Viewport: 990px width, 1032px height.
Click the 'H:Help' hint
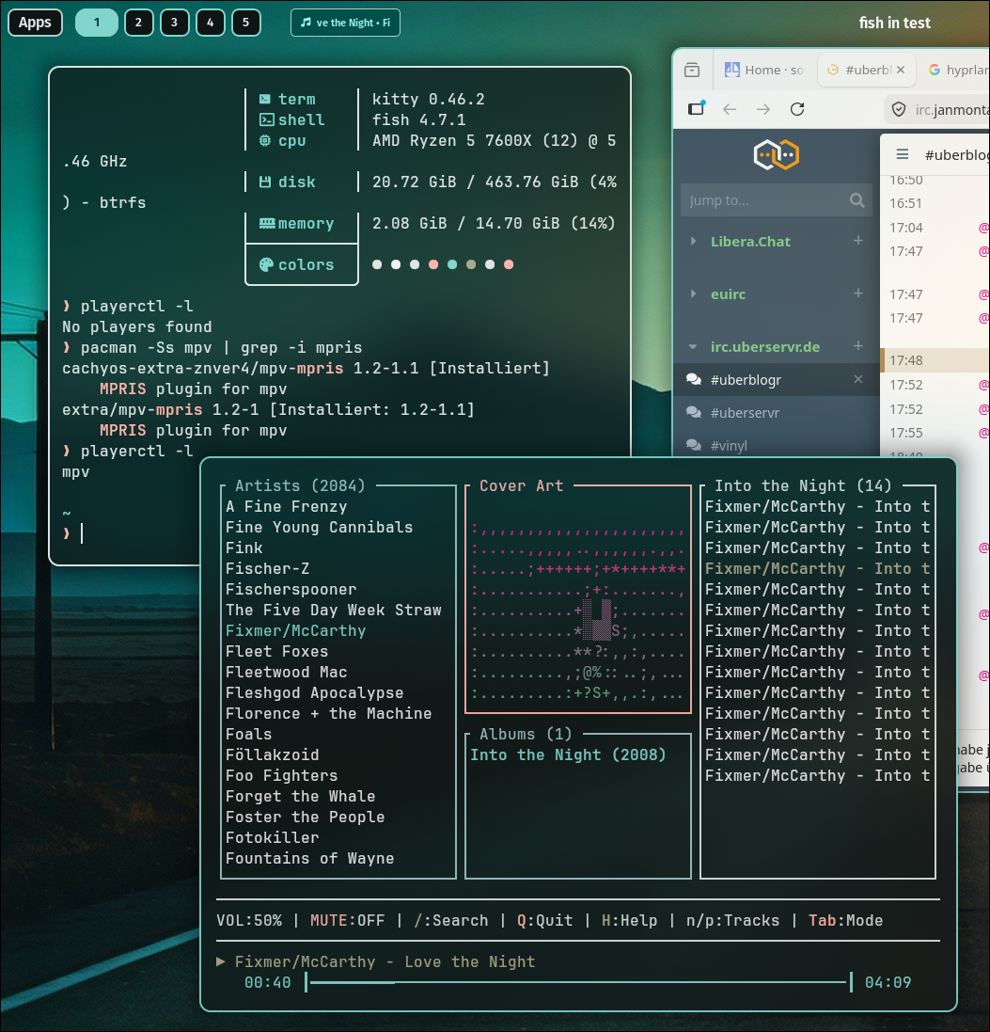(630, 920)
